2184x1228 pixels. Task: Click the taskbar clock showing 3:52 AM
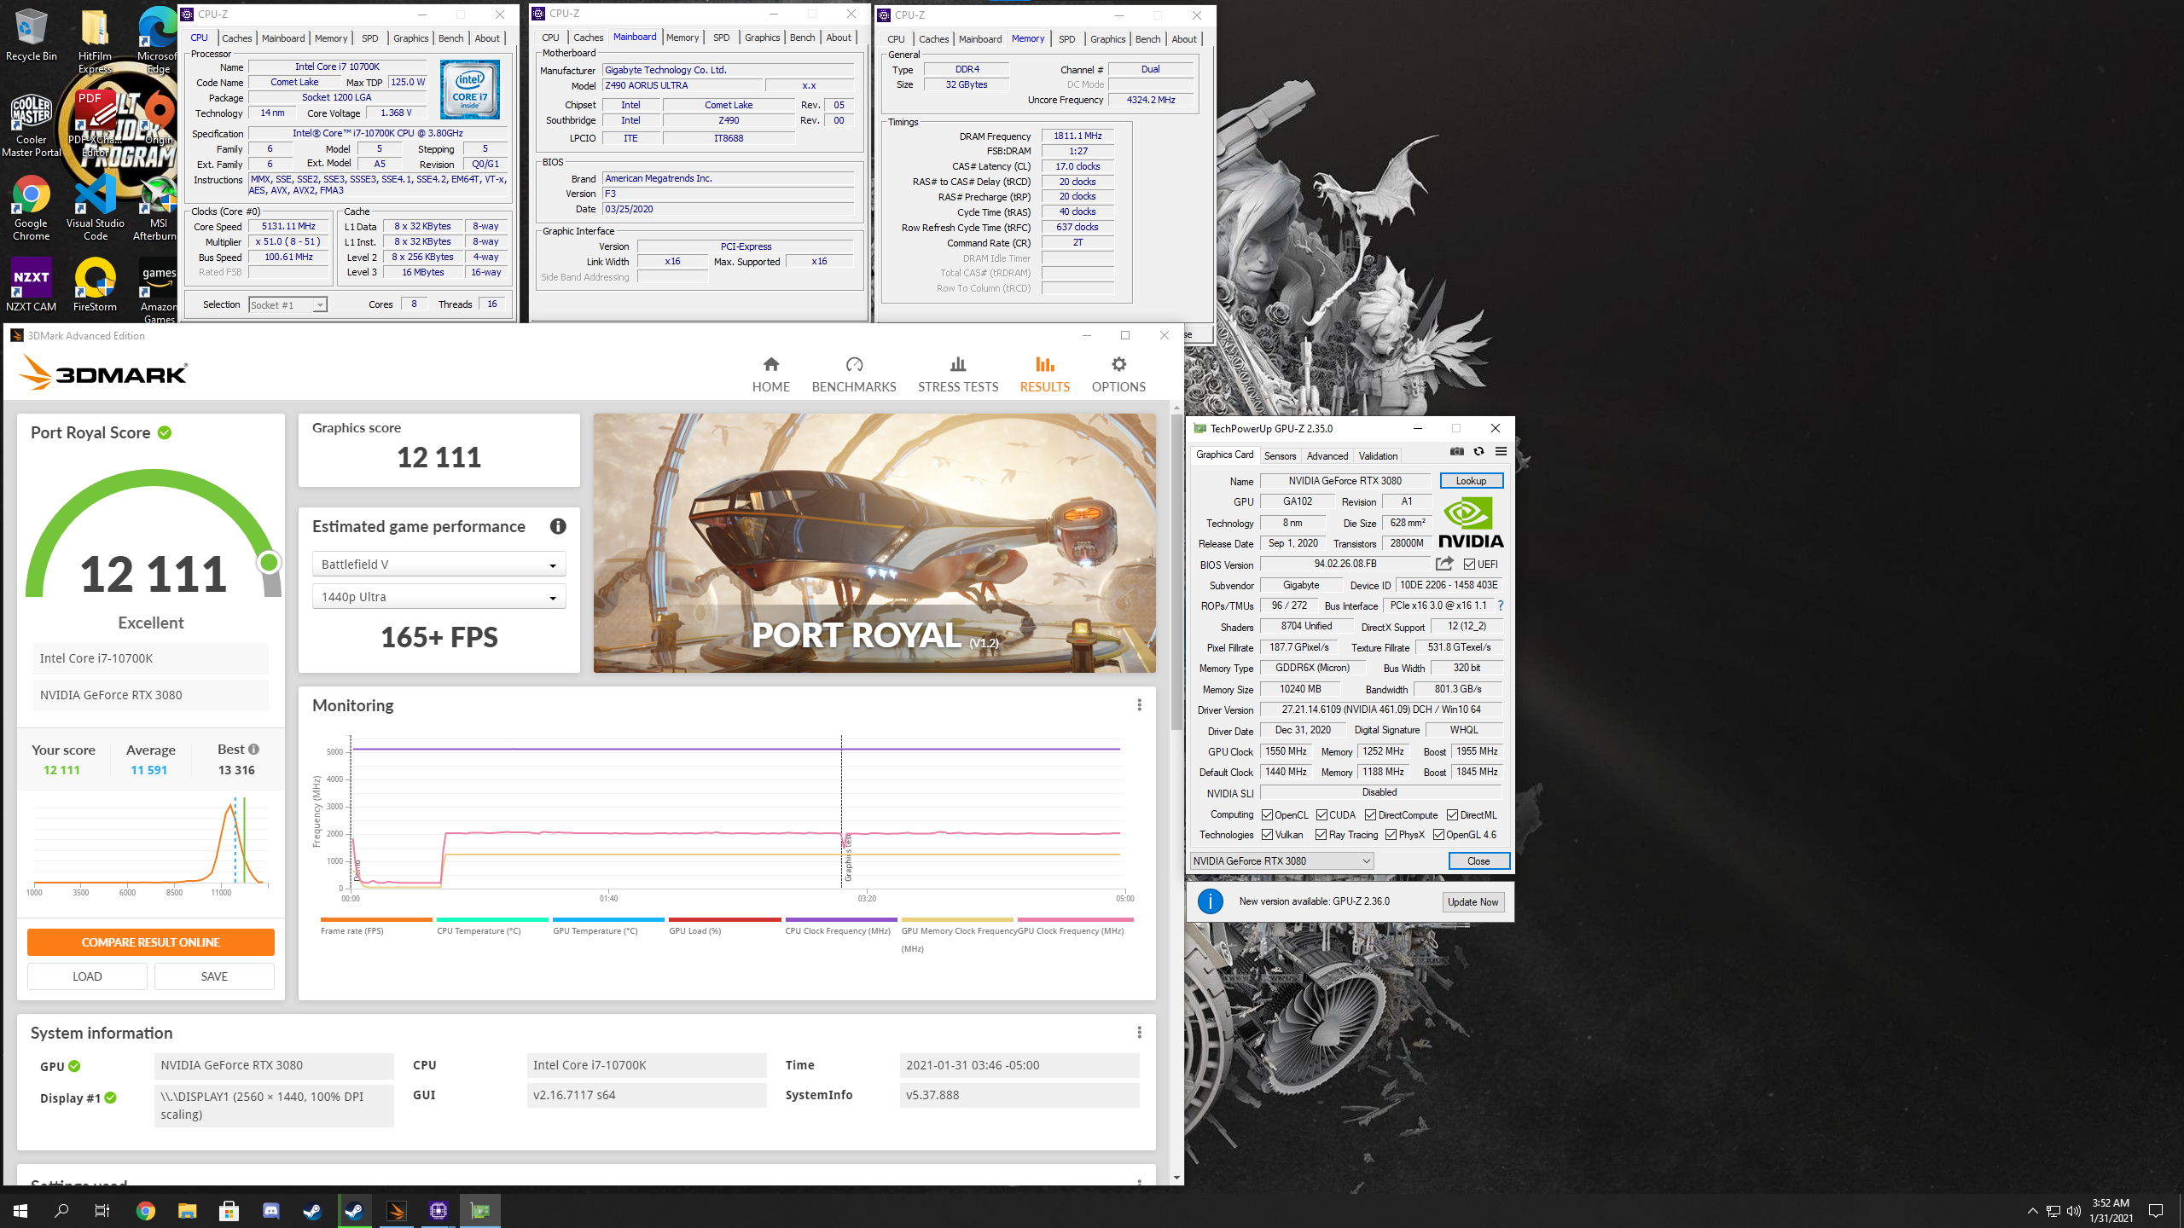(2111, 1211)
